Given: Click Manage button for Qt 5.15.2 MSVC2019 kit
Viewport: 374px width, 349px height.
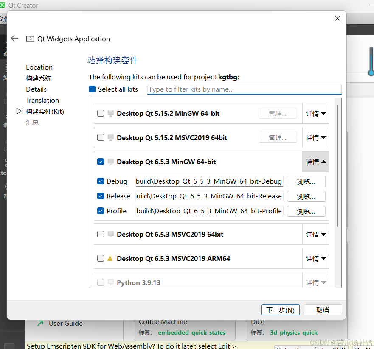Looking at the screenshot, I should point(278,137).
